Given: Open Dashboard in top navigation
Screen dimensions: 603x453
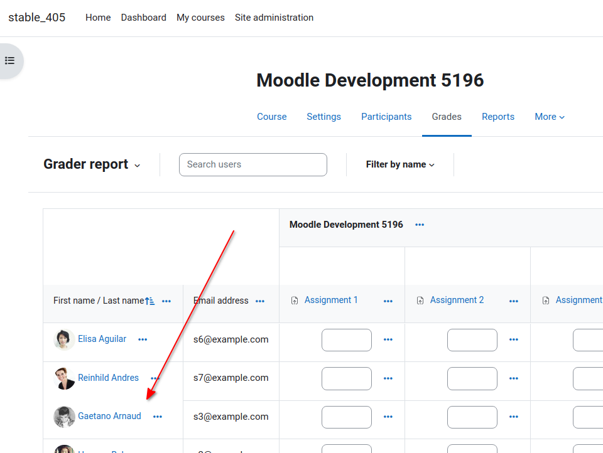Looking at the screenshot, I should click(x=143, y=18).
